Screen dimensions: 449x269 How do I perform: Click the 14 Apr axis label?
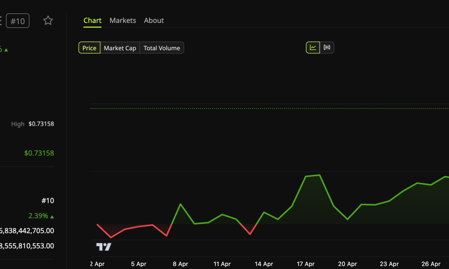tap(264, 264)
